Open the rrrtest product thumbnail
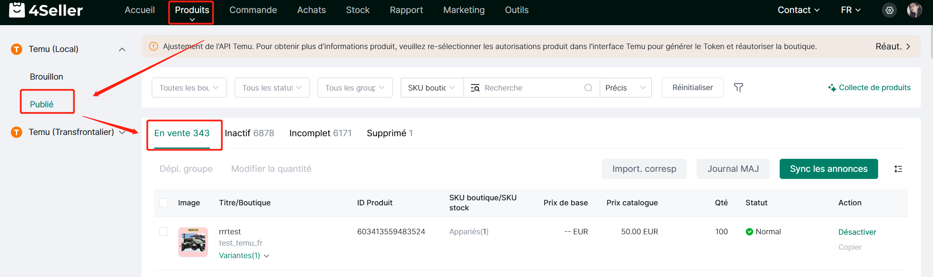Image resolution: width=933 pixels, height=277 pixels. click(193, 242)
